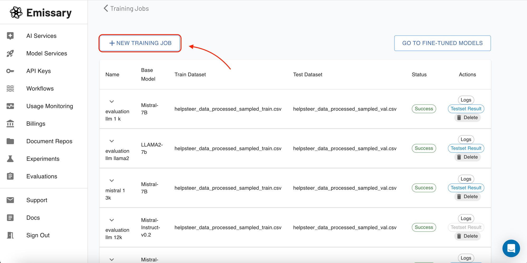
Task: Click the API Keys key icon
Action: (10, 71)
